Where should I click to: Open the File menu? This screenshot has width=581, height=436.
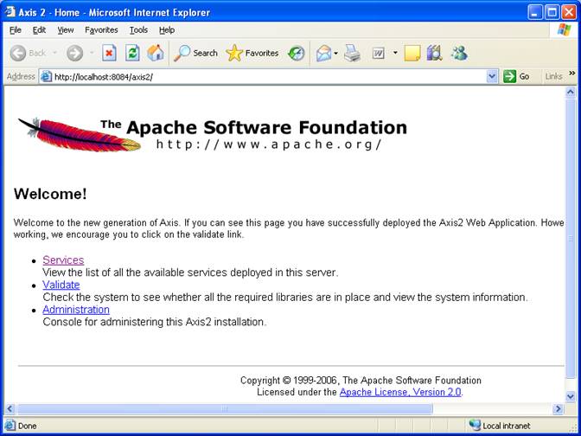pyautogui.click(x=16, y=30)
